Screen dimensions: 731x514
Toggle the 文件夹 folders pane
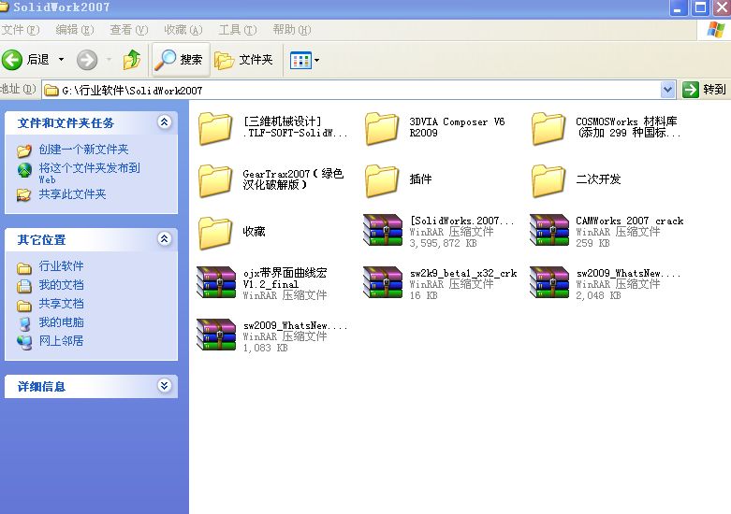pos(243,60)
